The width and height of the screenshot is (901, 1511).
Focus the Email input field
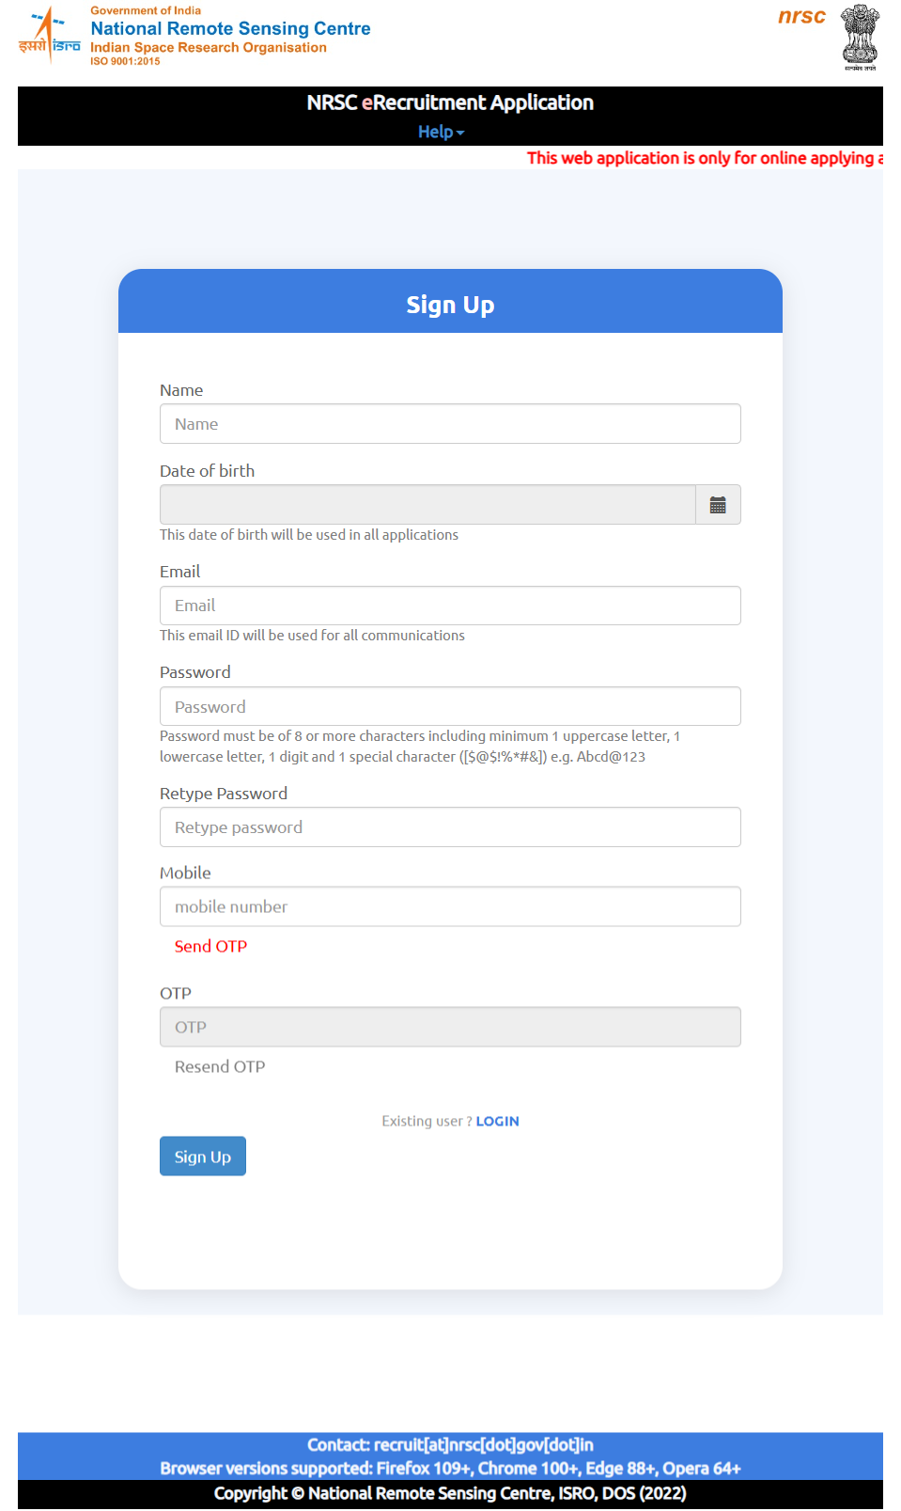[x=450, y=606]
